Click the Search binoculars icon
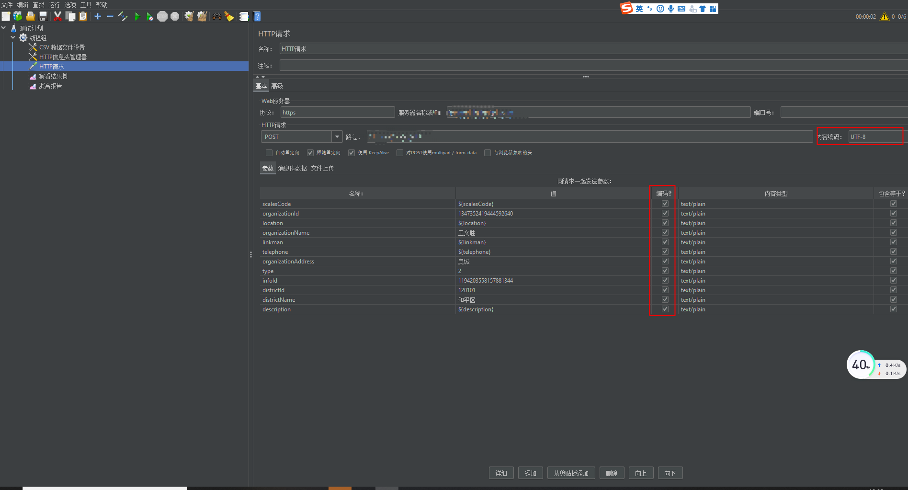This screenshot has width=908, height=490. point(217,16)
